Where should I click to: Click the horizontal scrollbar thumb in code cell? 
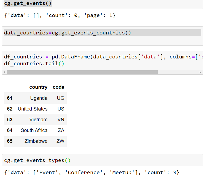pos(82,72)
